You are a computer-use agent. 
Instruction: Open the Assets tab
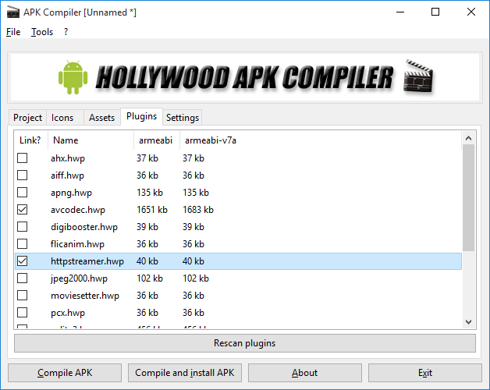[x=102, y=118]
